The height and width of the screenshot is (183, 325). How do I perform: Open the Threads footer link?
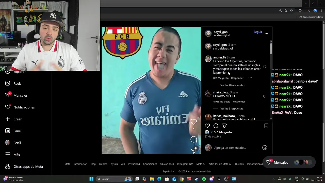tap(239, 164)
